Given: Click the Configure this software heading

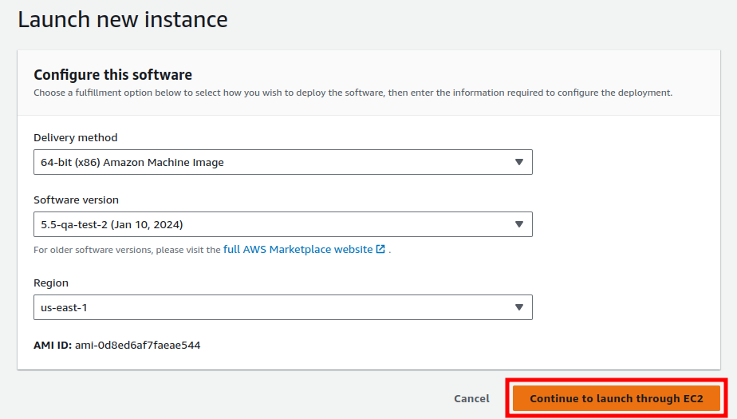Looking at the screenshot, I should [x=112, y=75].
